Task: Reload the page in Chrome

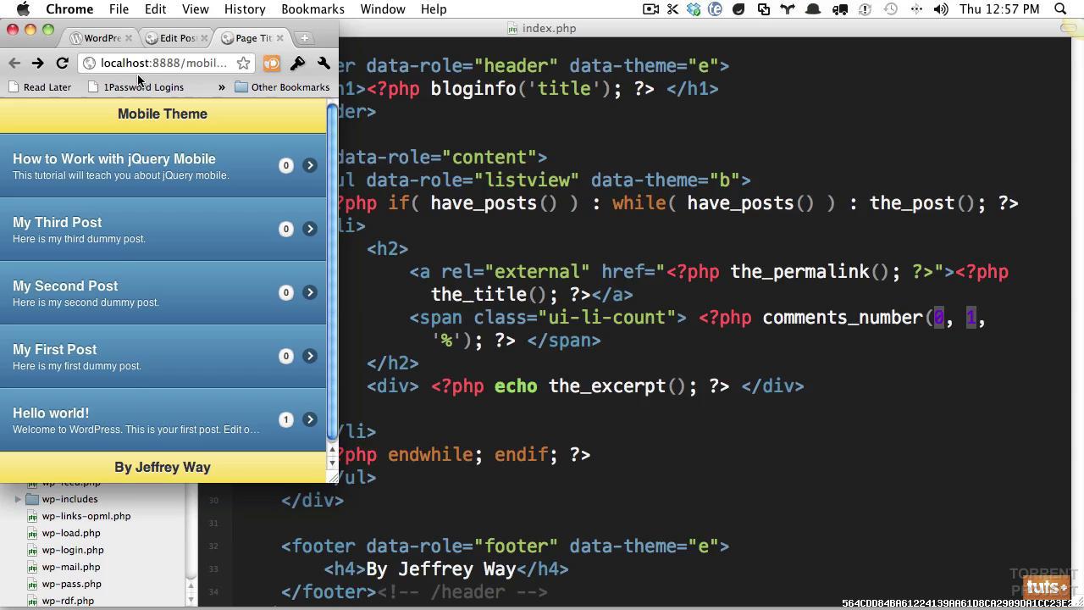Action: (x=62, y=63)
